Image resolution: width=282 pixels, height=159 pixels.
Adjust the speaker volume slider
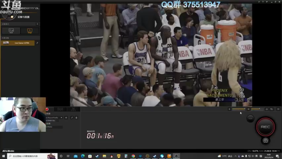258,109
